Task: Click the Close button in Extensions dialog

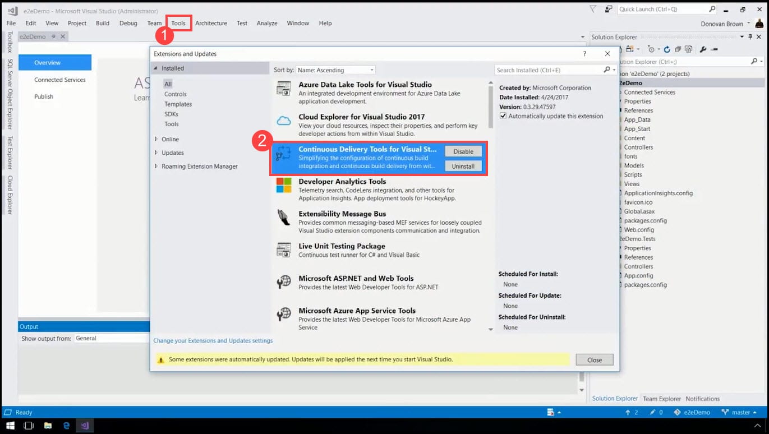Action: pos(595,360)
